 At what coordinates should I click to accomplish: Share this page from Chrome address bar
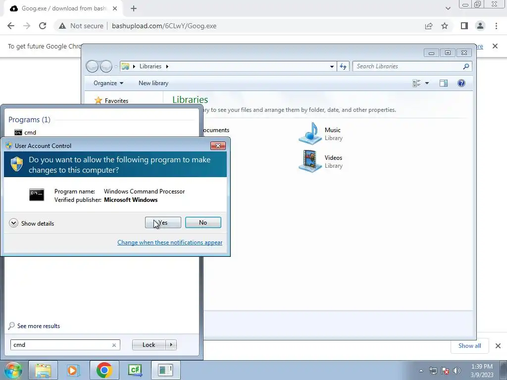pos(429,26)
